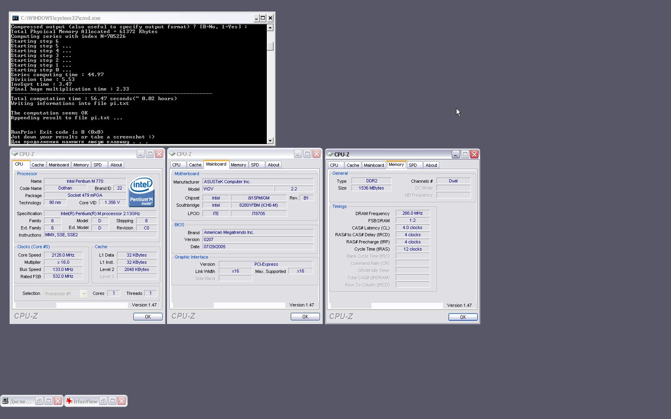Click the minimized Диспе... task manager icon

(x=5, y=401)
